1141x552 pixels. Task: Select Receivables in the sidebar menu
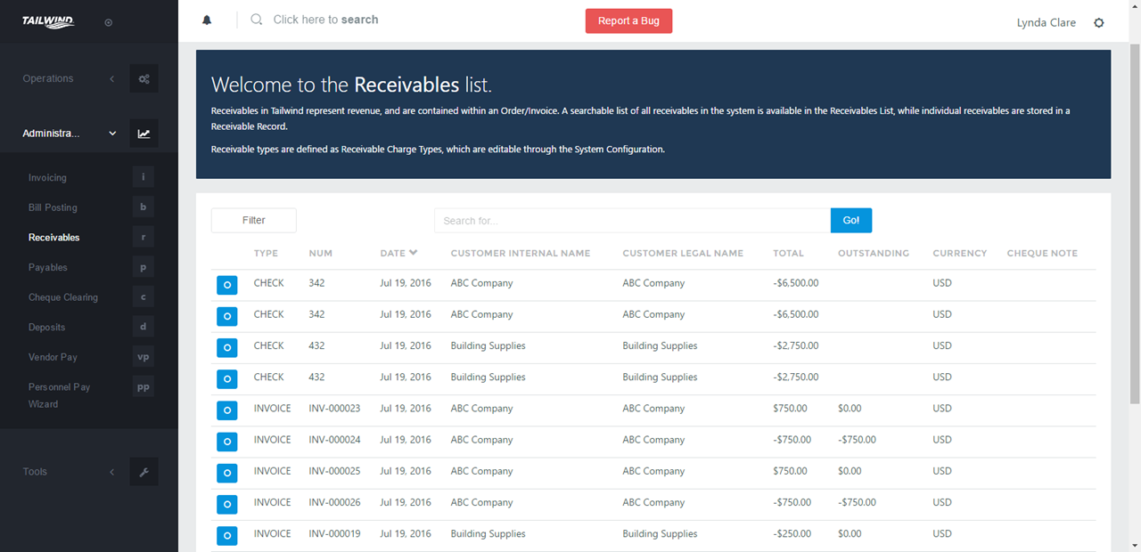point(53,237)
